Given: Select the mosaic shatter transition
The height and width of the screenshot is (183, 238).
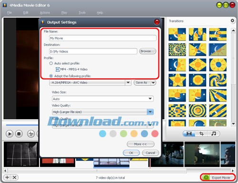Looking at the screenshot, I should click(177, 50).
